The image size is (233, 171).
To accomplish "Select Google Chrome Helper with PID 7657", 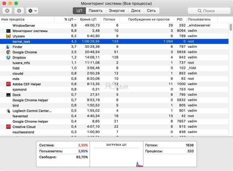I will click(x=114, y=121).
